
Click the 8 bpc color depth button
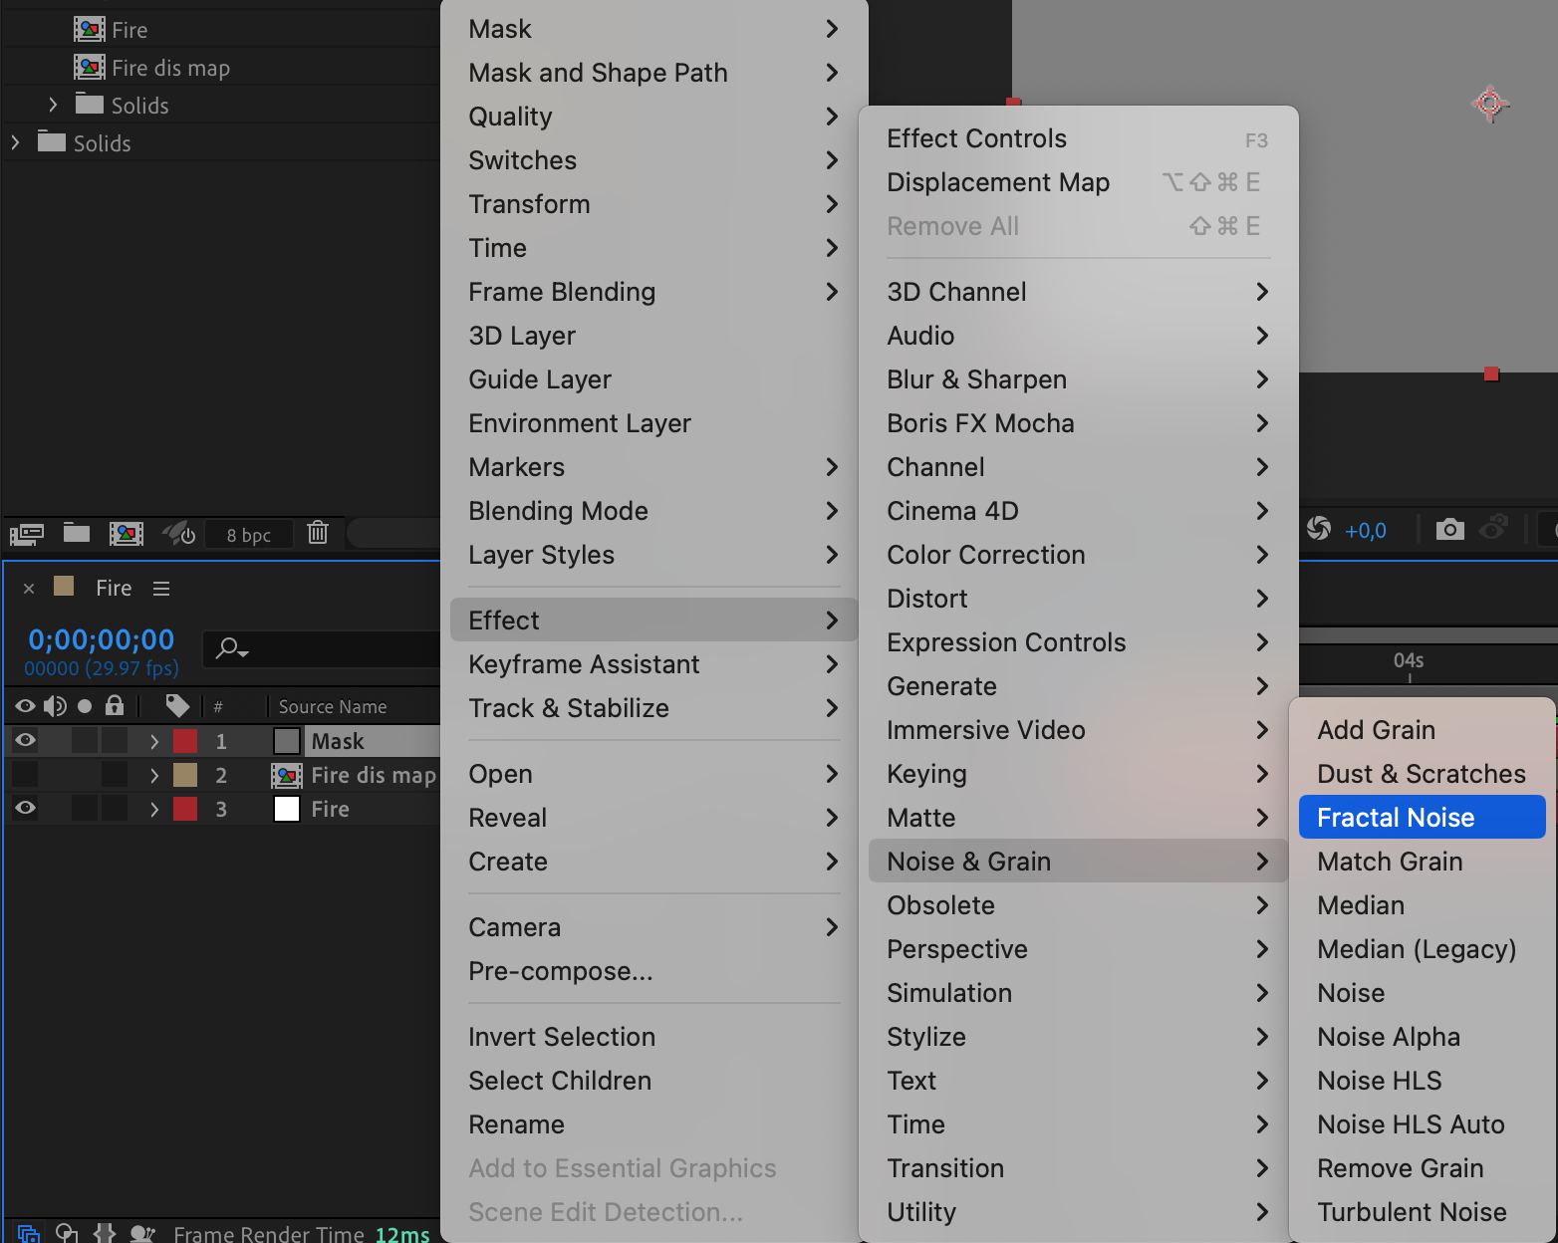(248, 535)
